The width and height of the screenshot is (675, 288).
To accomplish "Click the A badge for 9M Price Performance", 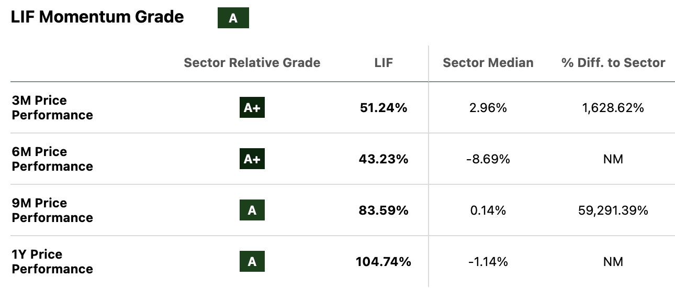I will pos(252,211).
